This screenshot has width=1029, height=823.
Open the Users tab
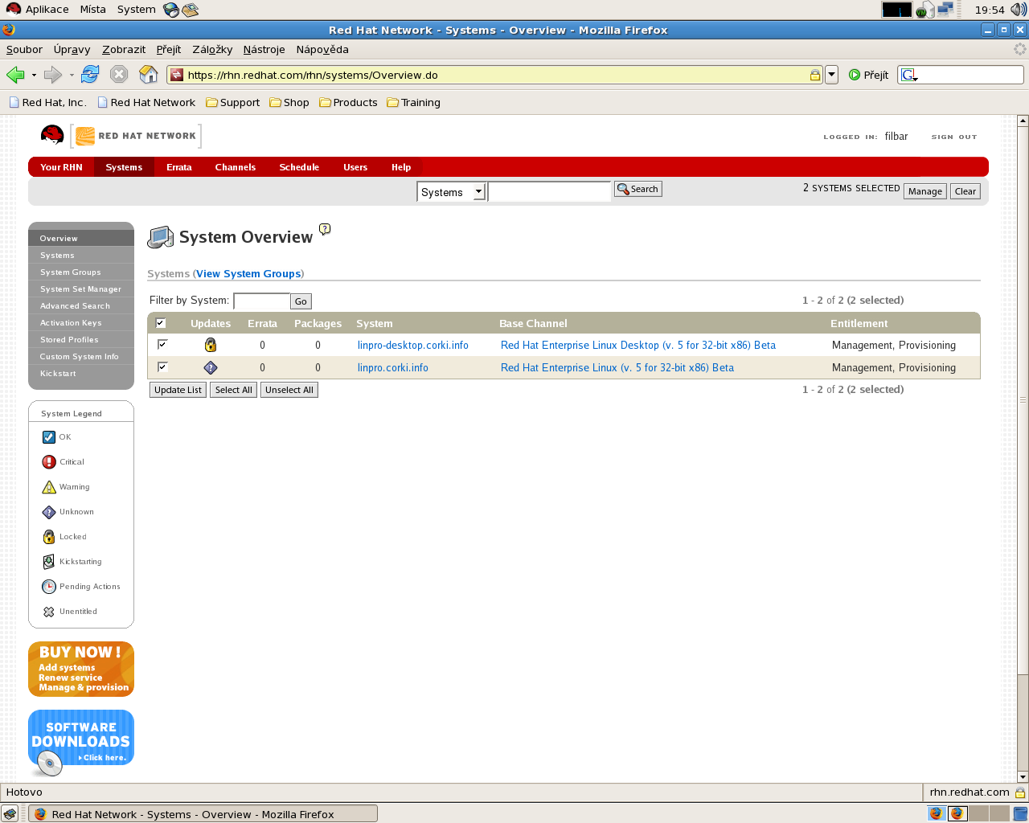(x=355, y=167)
